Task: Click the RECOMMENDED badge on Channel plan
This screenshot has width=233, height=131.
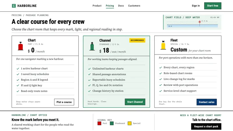Action: [x=137, y=40]
